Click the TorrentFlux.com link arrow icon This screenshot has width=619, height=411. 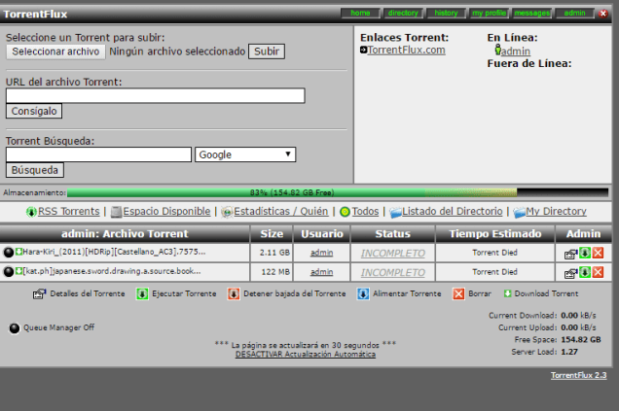pos(364,51)
